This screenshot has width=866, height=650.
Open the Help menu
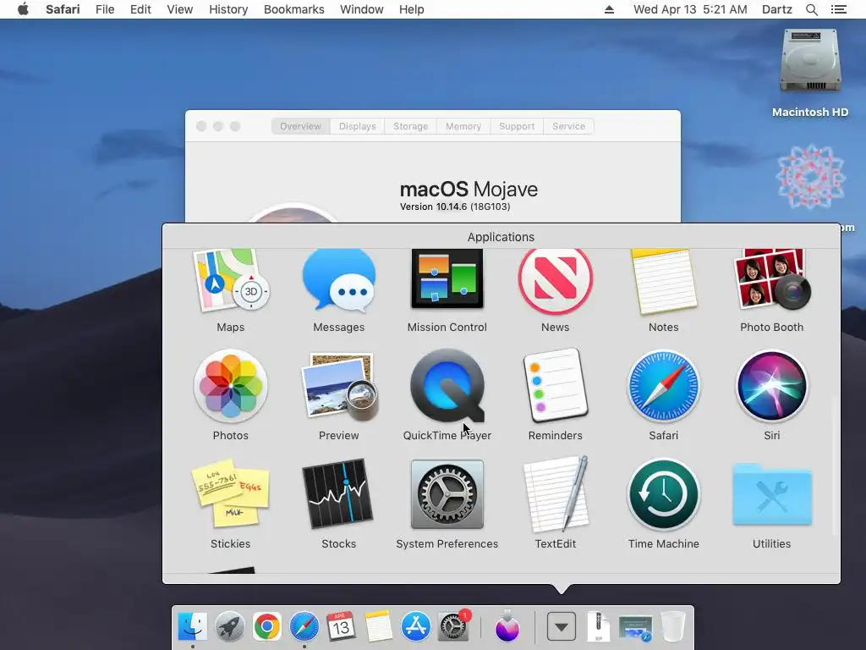tap(412, 9)
